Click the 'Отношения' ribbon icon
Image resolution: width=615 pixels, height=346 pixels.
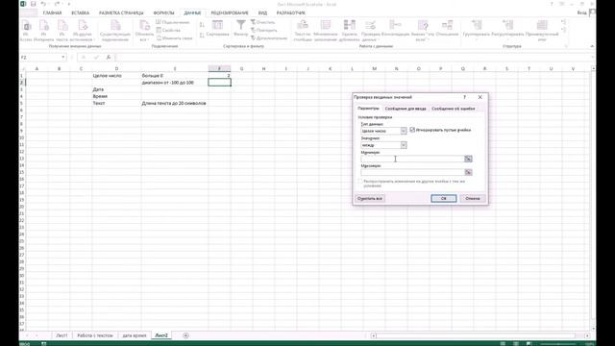click(x=447, y=29)
